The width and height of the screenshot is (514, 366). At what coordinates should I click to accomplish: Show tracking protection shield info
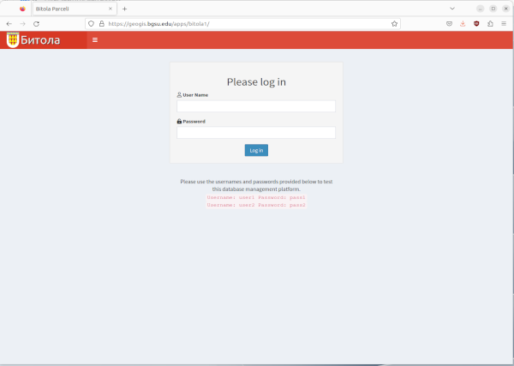92,24
